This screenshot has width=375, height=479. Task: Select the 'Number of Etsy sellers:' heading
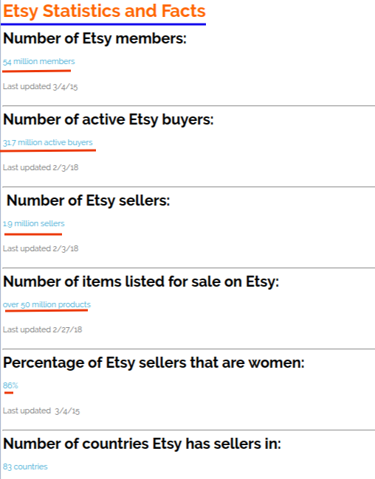[88, 200]
